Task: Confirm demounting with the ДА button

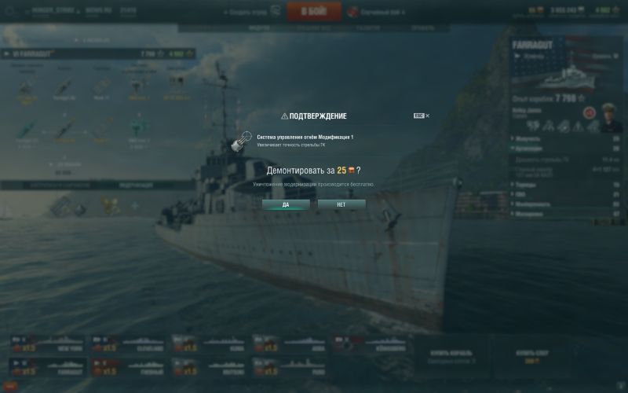Action: 286,204
